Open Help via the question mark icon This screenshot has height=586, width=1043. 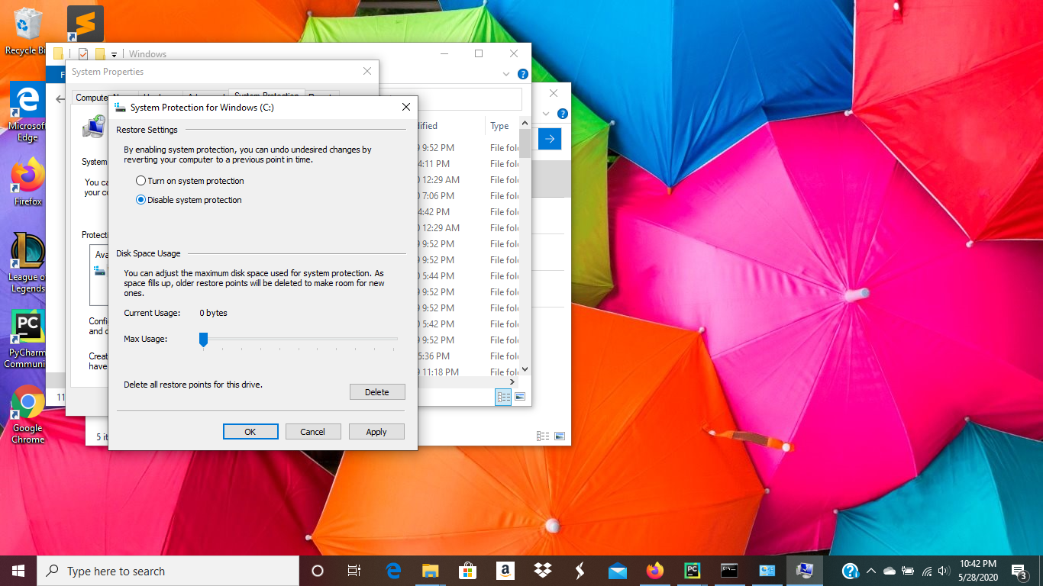click(x=523, y=73)
